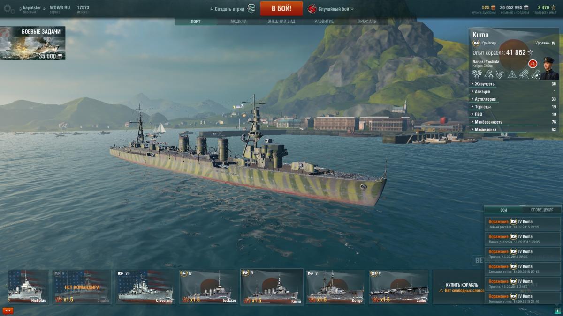Click the random battle type icon
The height and width of the screenshot is (316, 563).
312,9
